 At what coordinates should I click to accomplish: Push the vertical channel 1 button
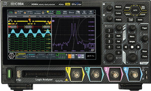[109, 31]
